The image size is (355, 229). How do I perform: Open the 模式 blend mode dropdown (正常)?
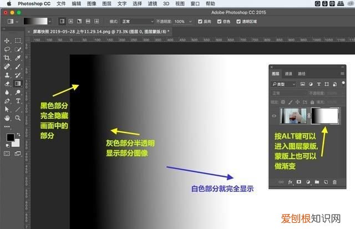(x=137, y=22)
